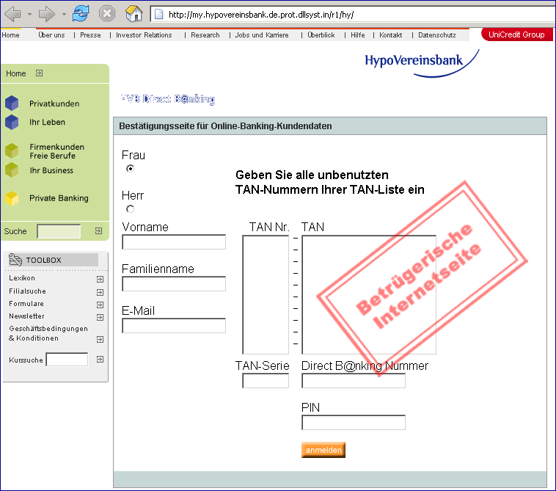Image resolution: width=556 pixels, height=491 pixels.
Task: Click the Datenschutz link
Action: 437,34
